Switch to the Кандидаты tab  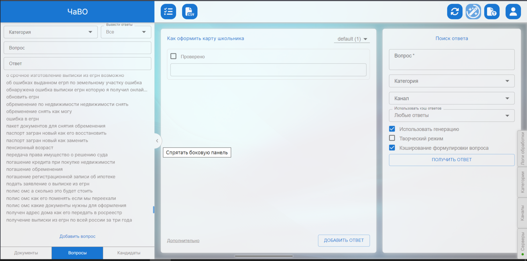point(129,253)
